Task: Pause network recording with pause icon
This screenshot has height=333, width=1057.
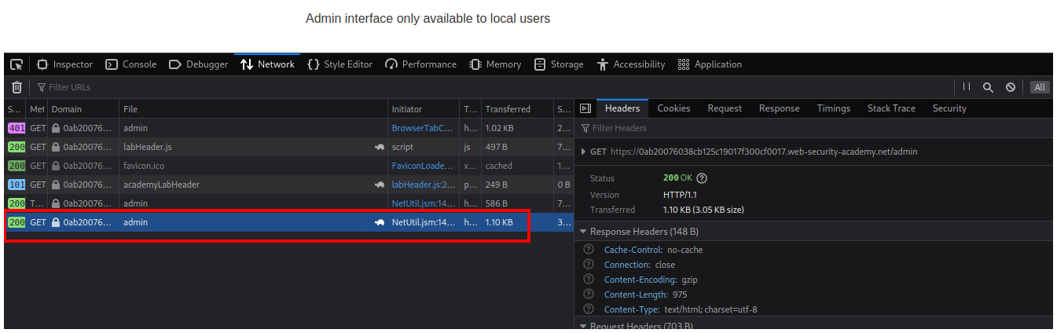Action: pyautogui.click(x=966, y=87)
